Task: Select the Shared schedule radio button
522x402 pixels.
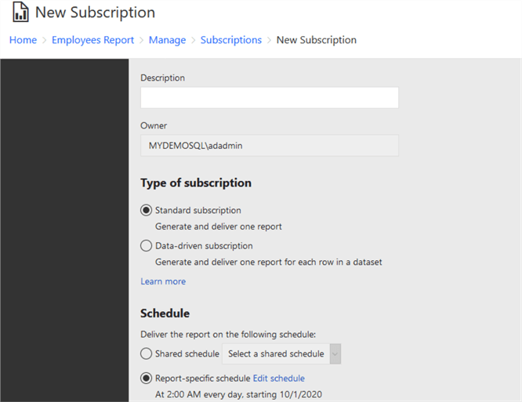Action: point(147,353)
